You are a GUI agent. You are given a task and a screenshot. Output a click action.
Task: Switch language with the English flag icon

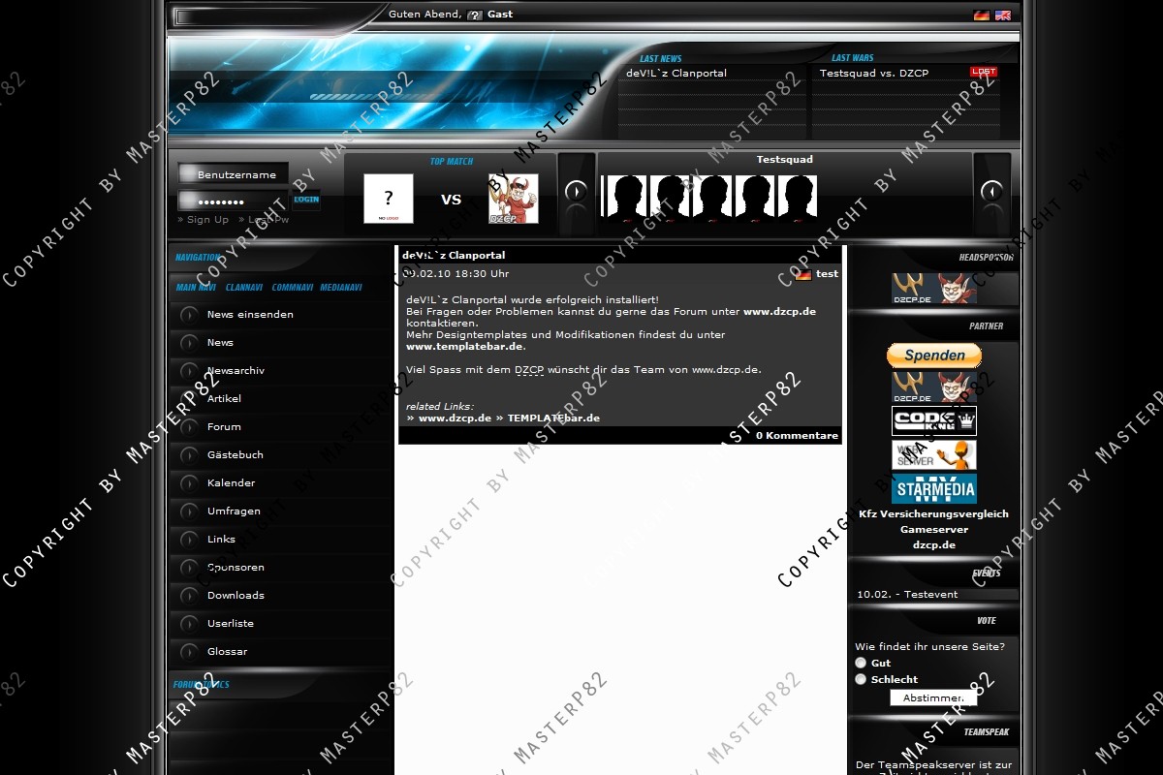pos(1002,15)
